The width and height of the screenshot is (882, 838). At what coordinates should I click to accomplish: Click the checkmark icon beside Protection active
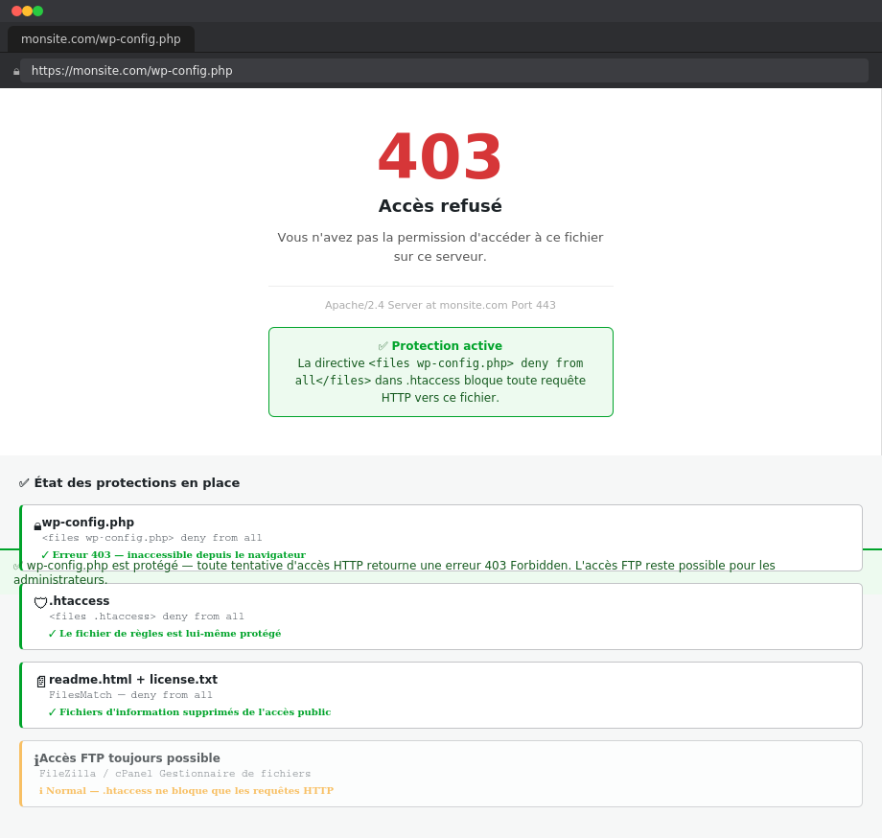coord(383,346)
